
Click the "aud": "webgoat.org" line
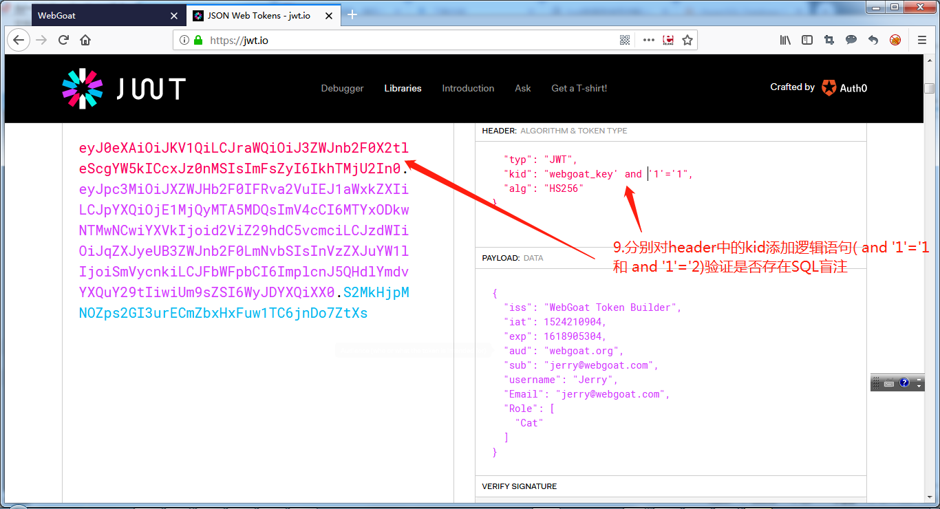coord(564,351)
